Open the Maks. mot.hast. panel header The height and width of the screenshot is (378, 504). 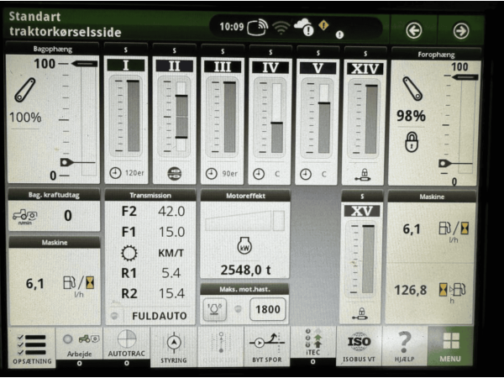[244, 289]
